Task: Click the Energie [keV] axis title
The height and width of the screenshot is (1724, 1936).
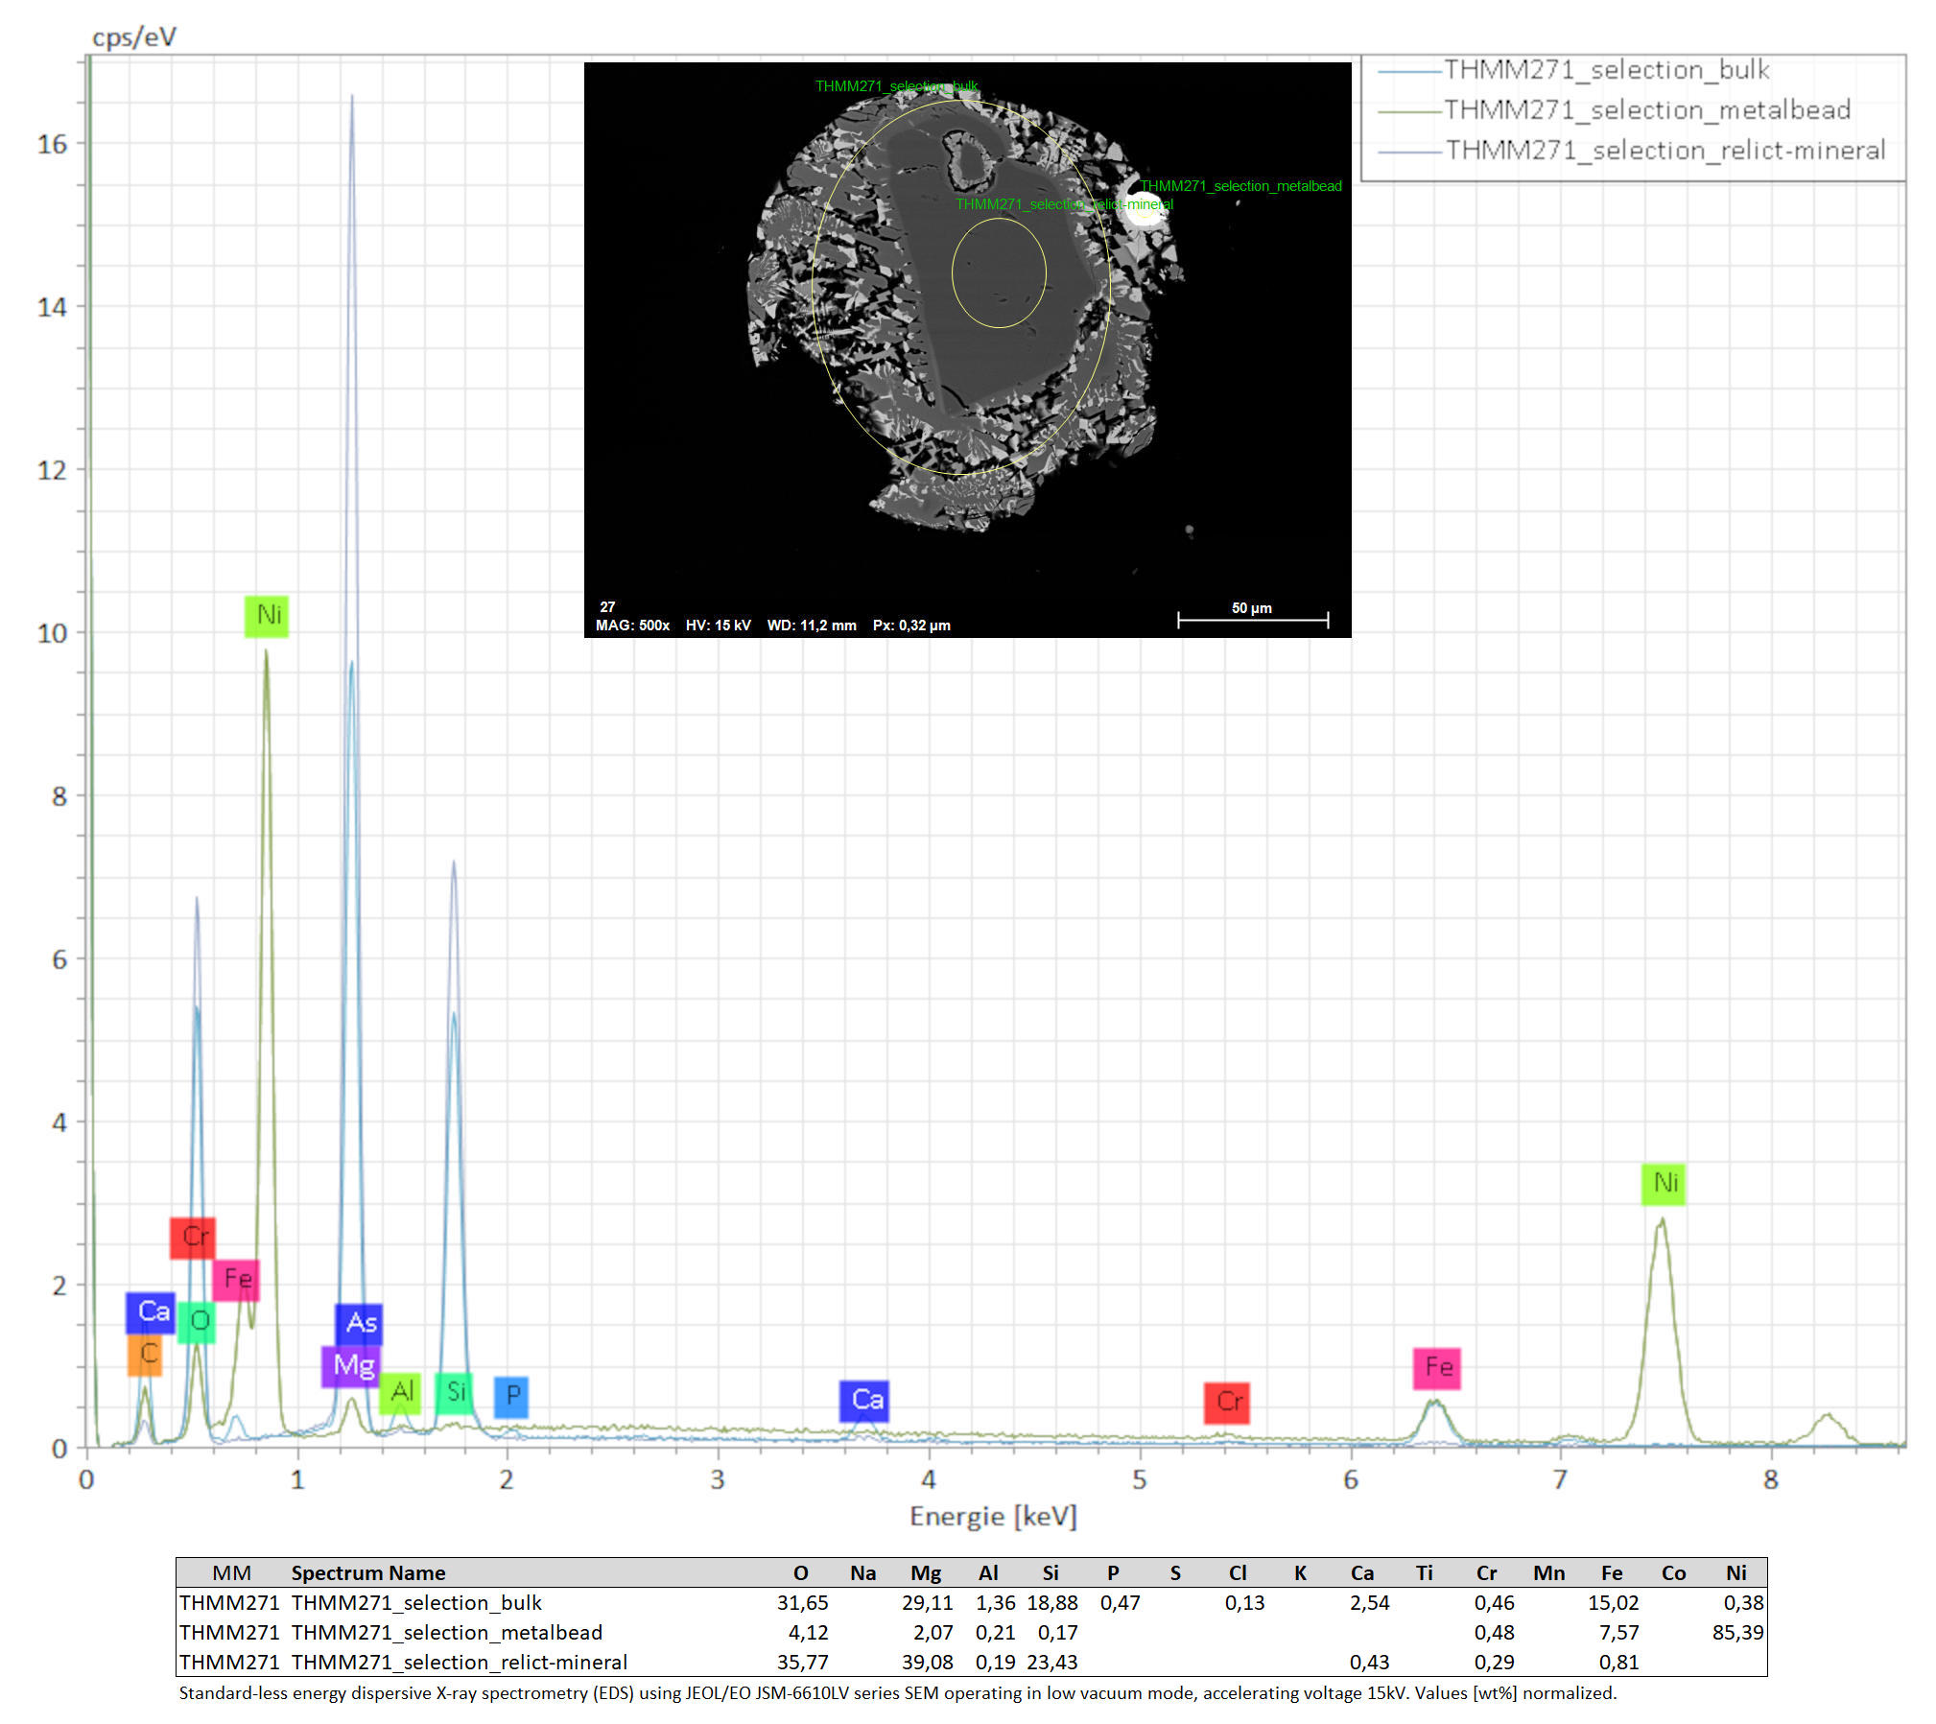Action: pos(993,1517)
